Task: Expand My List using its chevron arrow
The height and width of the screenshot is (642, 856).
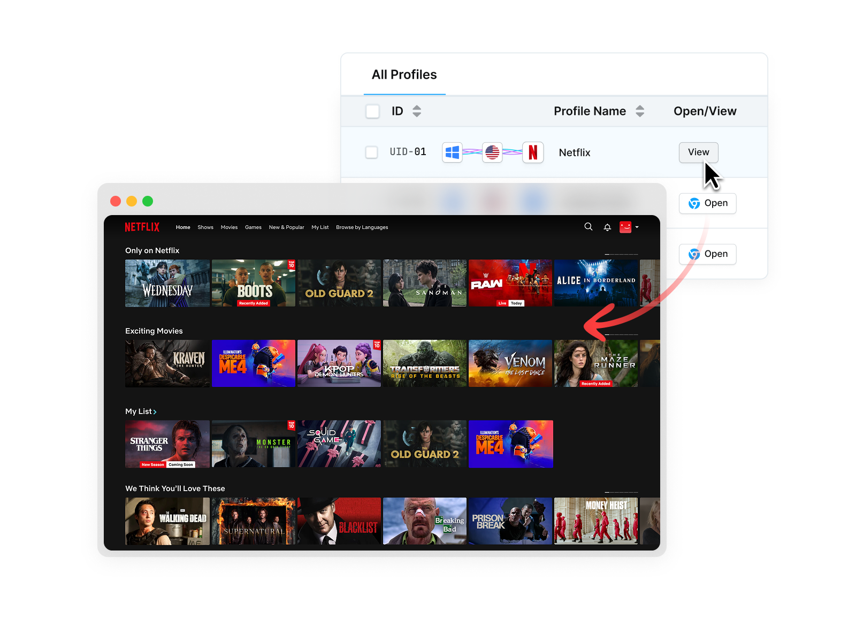Action: click(155, 412)
